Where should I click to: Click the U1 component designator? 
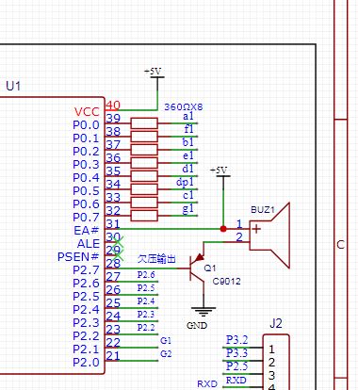click(13, 86)
